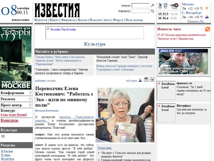
Task: Open the Татьяна Навка article link
Action: (x=60, y=60)
